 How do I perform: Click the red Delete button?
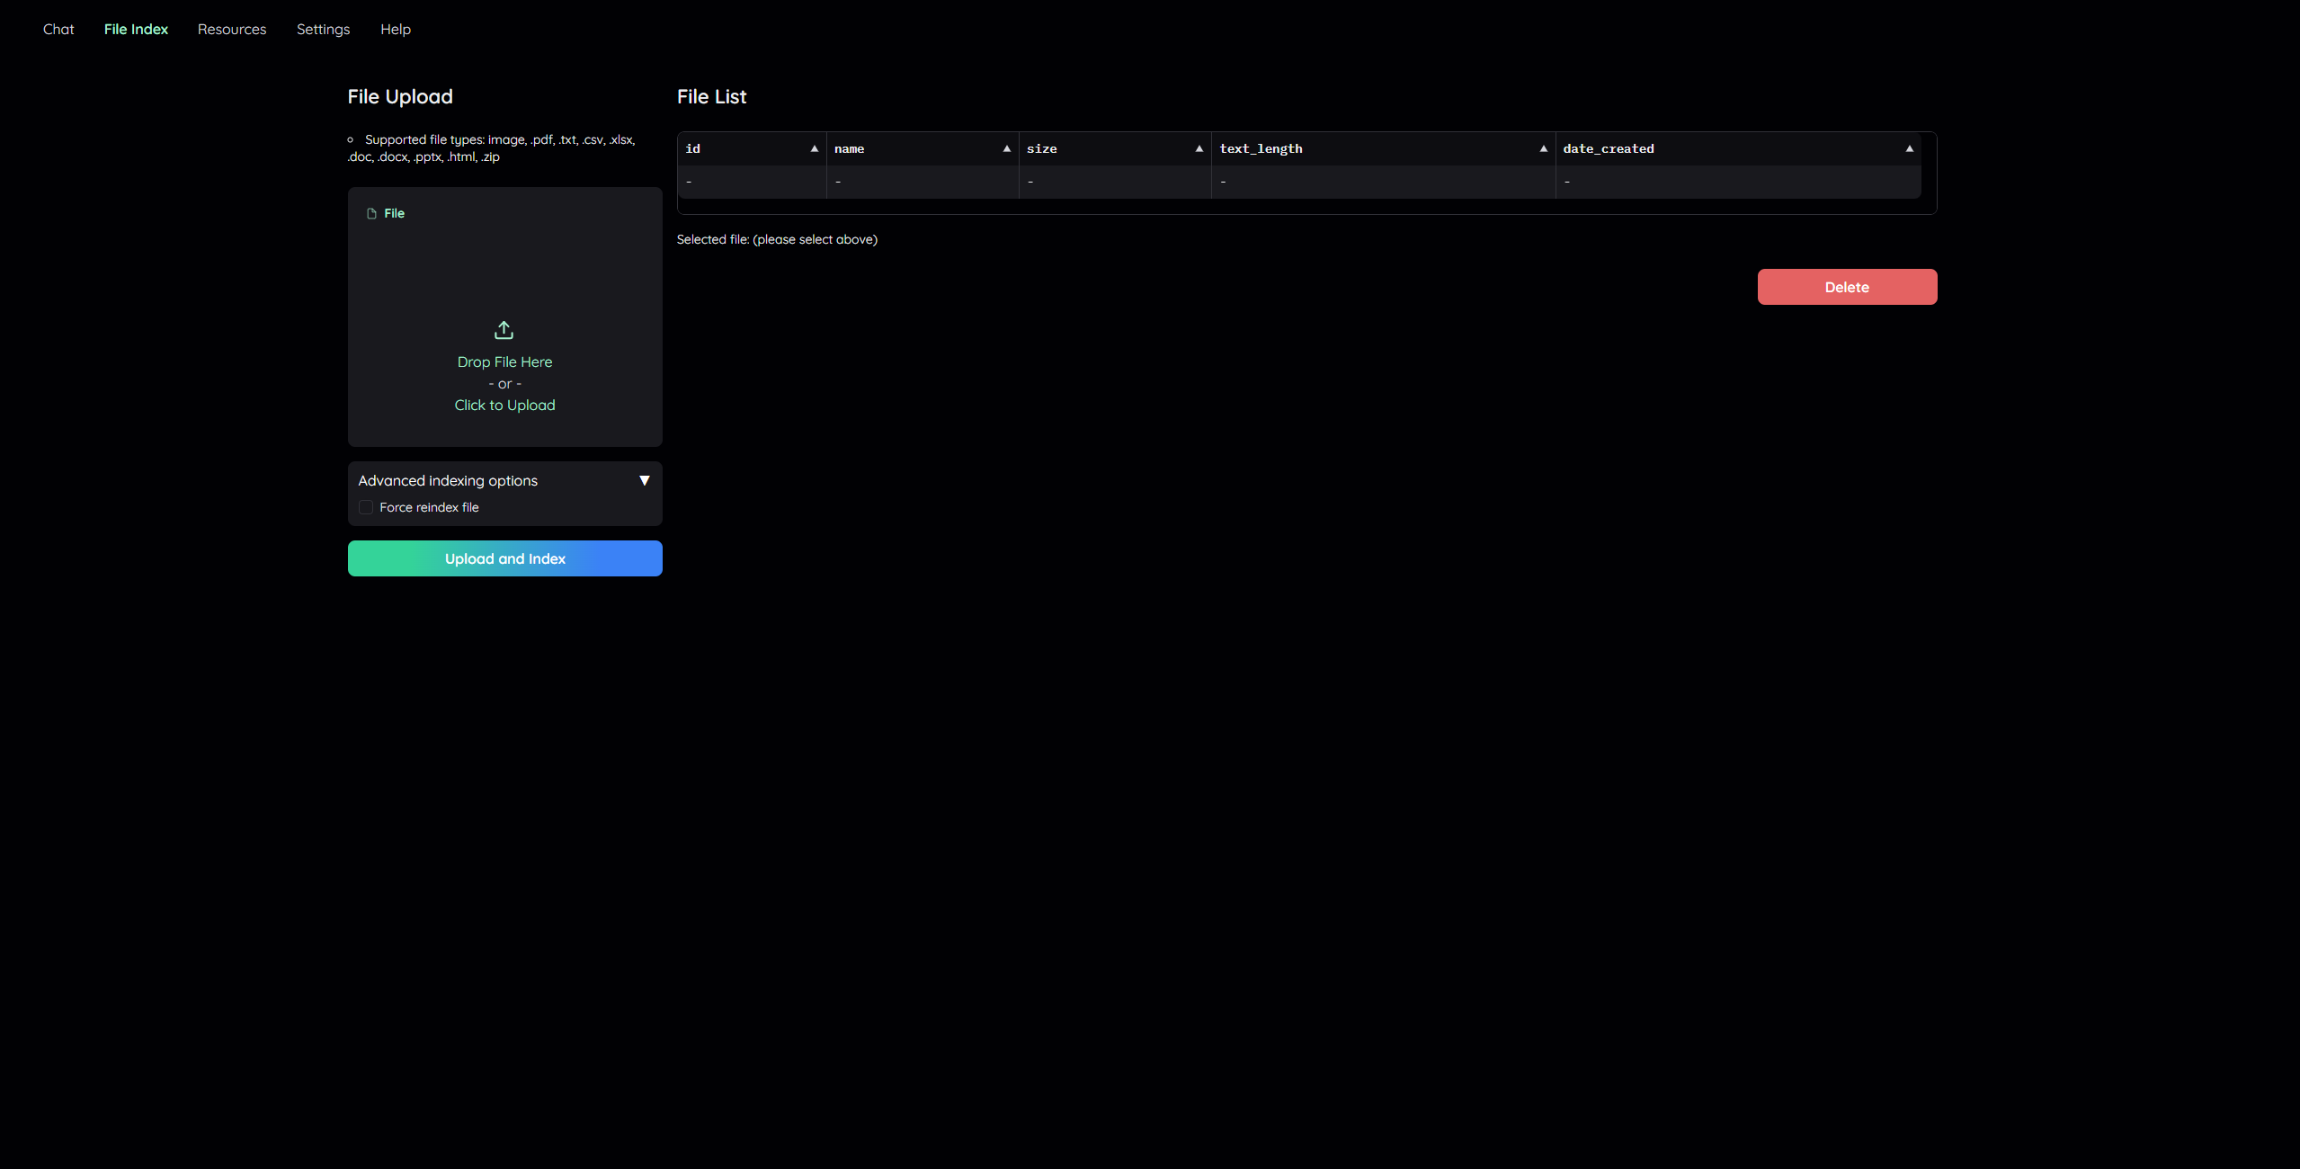[x=1847, y=287]
